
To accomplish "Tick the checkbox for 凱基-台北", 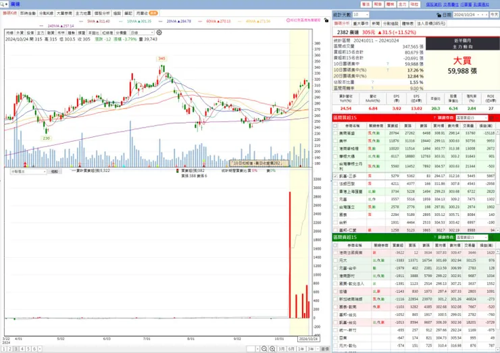I will coord(335,323).
